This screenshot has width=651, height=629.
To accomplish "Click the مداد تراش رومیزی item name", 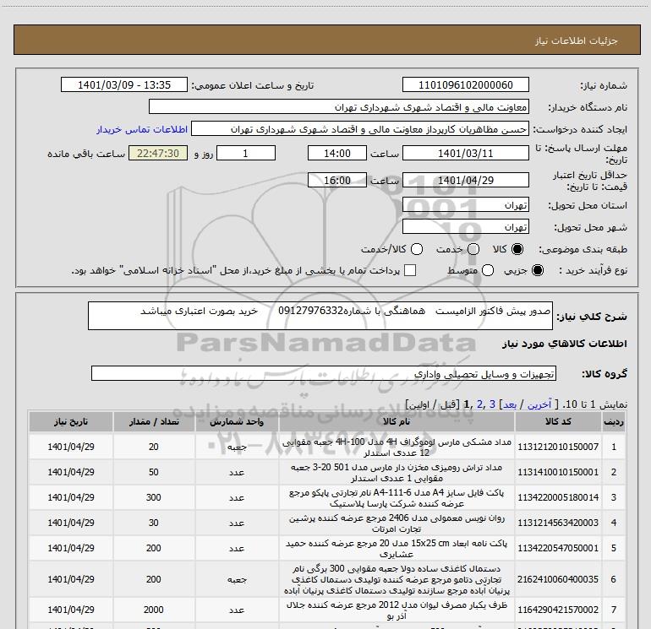I will point(397,472).
